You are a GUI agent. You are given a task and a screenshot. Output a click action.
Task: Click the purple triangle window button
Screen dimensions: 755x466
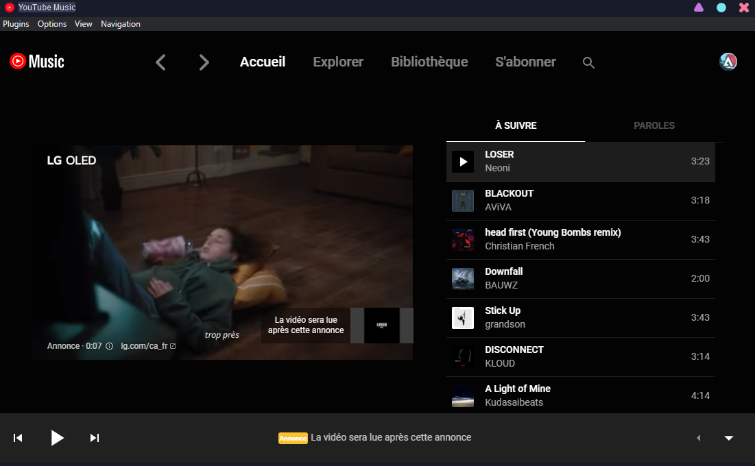(x=699, y=8)
